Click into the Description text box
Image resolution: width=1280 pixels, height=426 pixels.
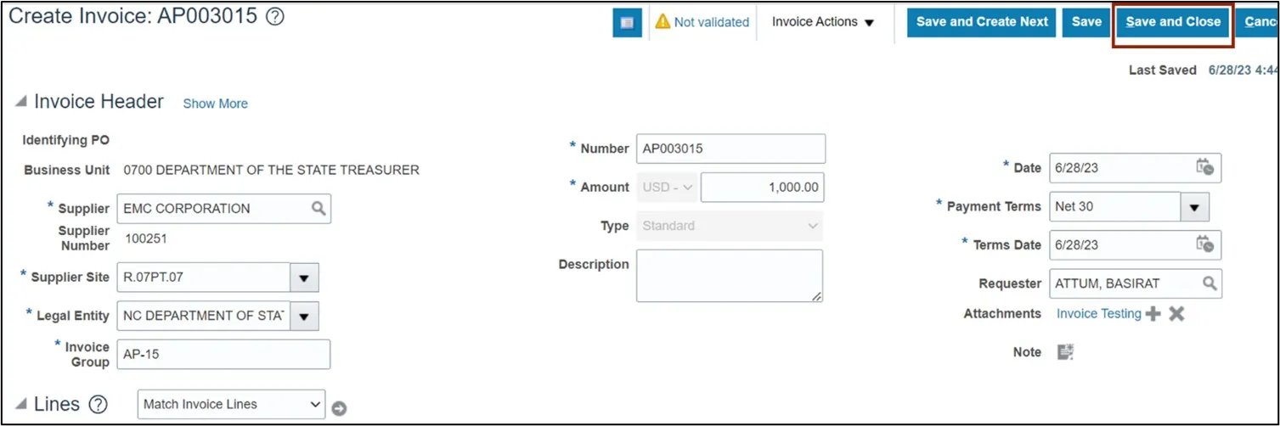pyautogui.click(x=729, y=275)
